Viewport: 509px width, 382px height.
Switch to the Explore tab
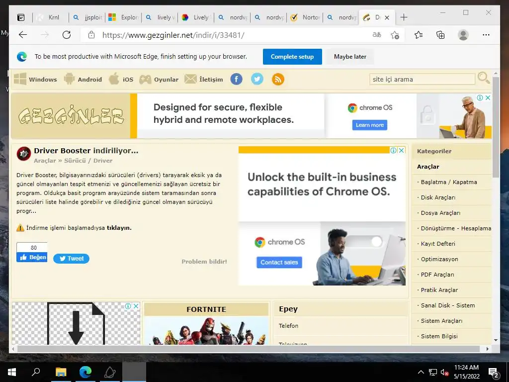pos(124,17)
